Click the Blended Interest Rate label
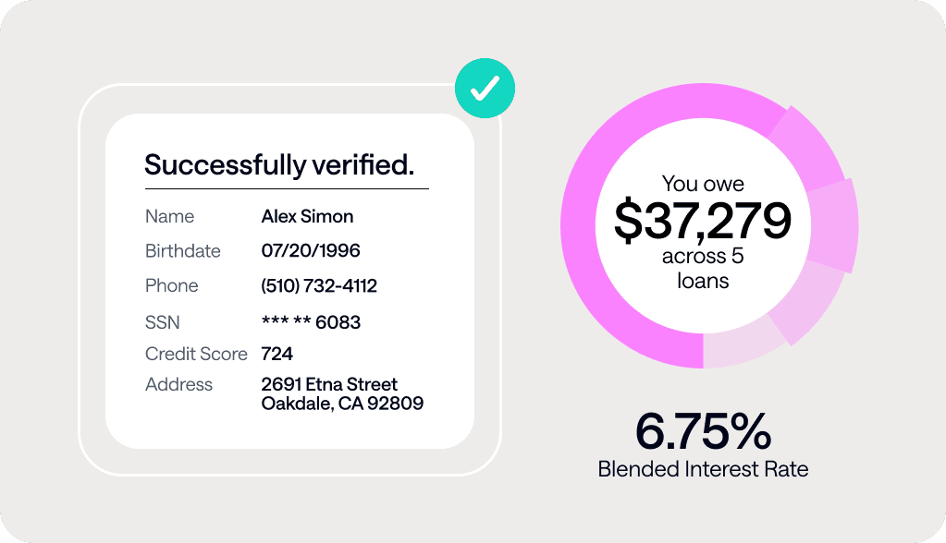The image size is (946, 543). 704,469
